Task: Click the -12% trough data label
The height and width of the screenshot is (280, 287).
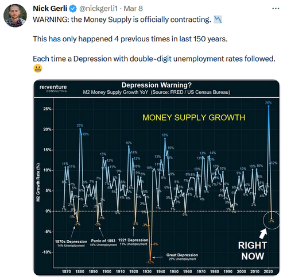Action: (x=150, y=262)
